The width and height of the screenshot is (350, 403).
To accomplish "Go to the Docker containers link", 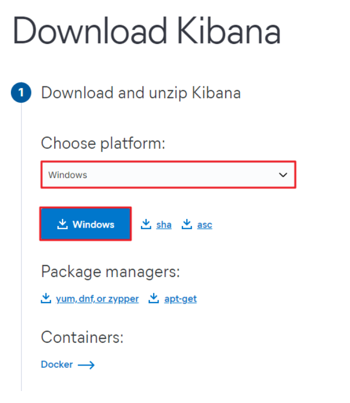I will (x=57, y=364).
